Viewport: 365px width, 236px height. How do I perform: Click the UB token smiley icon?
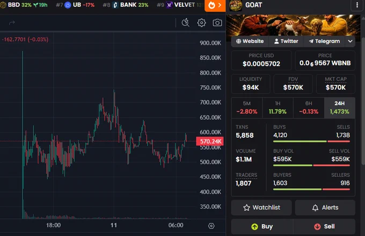tap(68, 5)
